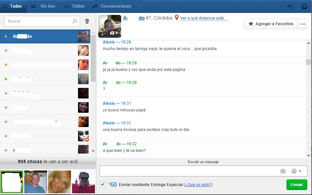Screen dimensions: 312x195
Task: Click the contact list scrollbar thumb
Action: (93, 58)
